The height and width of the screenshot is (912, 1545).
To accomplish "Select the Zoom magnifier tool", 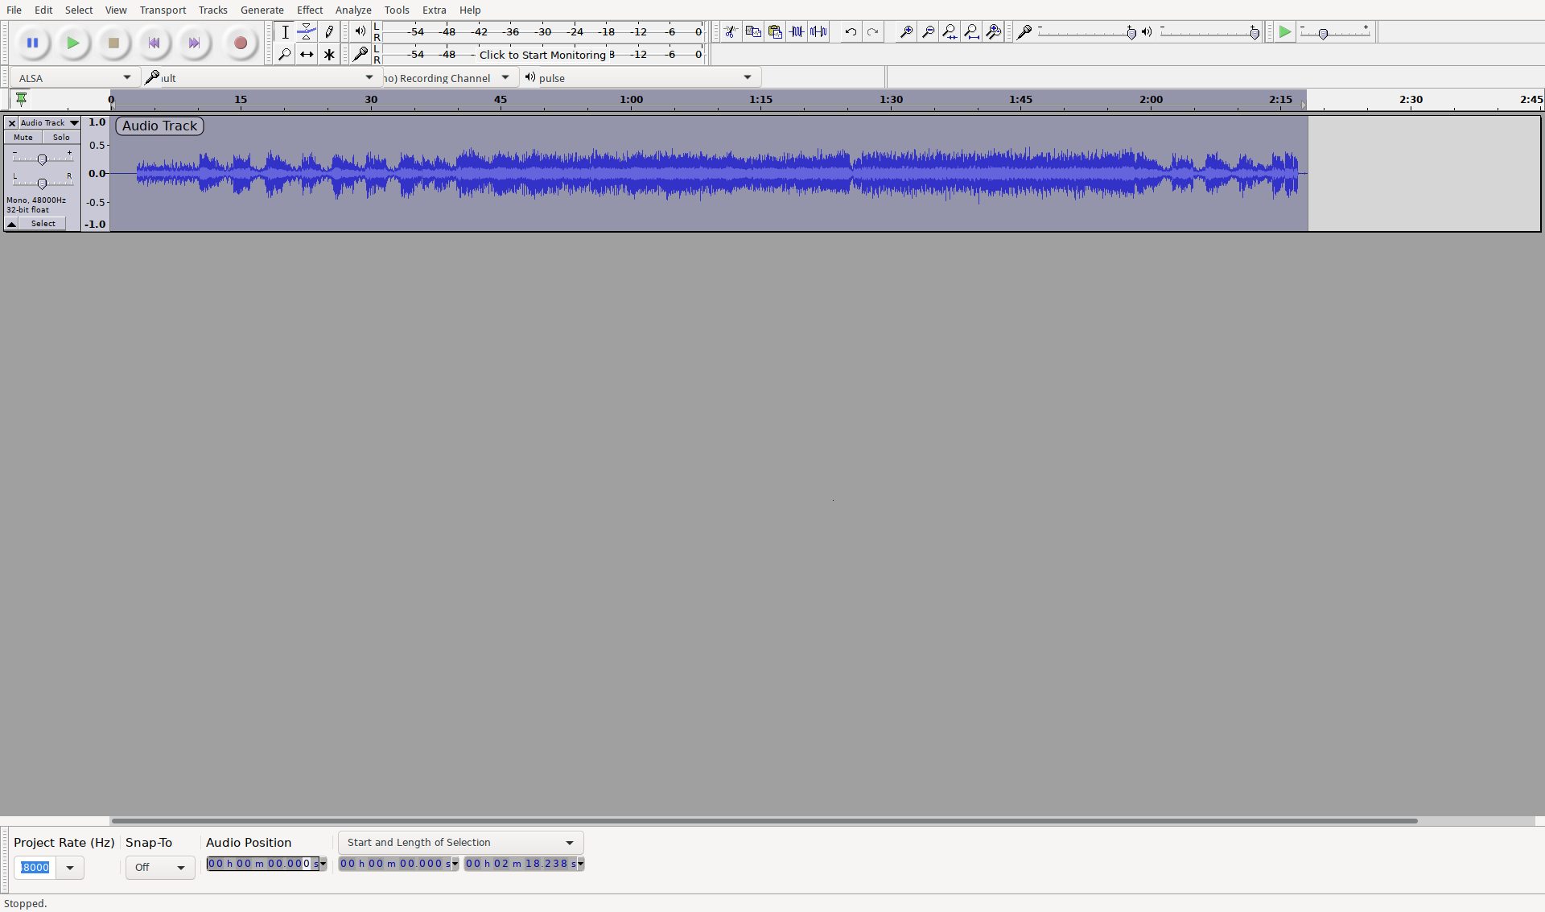I will (x=285, y=55).
